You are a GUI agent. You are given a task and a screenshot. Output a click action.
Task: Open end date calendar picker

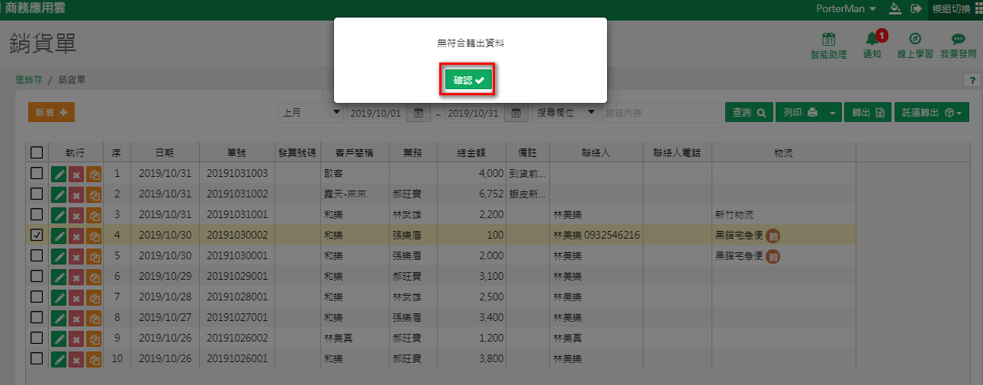click(516, 113)
